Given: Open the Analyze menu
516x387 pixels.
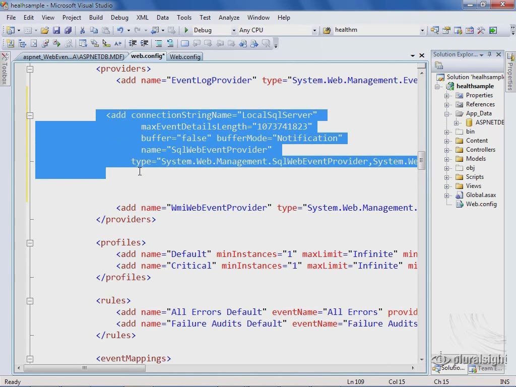Looking at the screenshot, I should [229, 18].
